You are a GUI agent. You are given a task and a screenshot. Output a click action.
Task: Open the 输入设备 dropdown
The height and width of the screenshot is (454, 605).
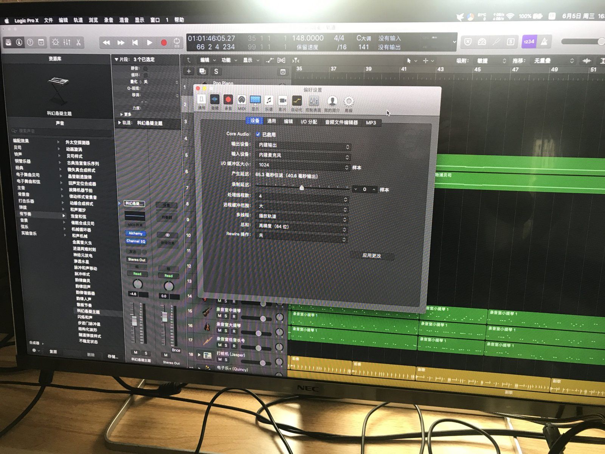pos(303,155)
